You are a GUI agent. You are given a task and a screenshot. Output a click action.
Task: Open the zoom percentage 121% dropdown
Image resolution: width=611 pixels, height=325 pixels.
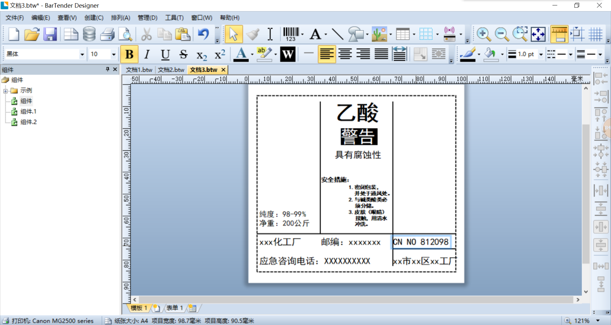598,321
